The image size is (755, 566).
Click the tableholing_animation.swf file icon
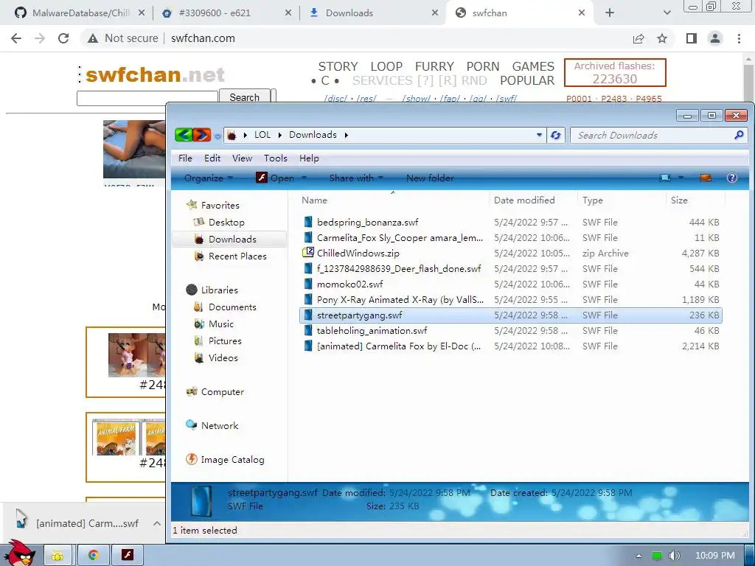pyautogui.click(x=308, y=331)
